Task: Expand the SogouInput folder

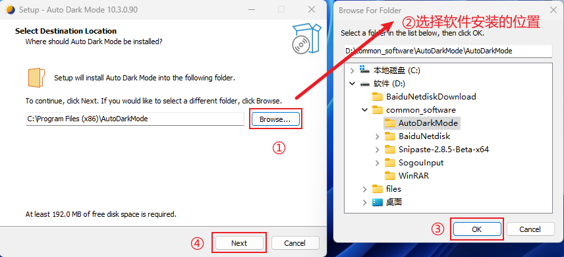Action: 377,163
